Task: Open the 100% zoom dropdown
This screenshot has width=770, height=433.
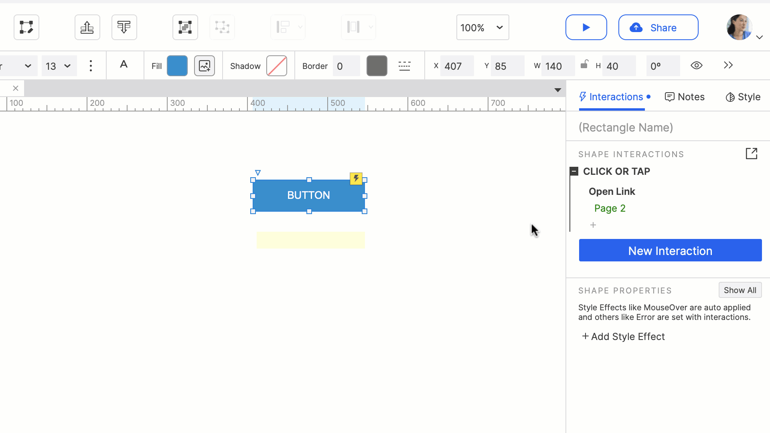Action: coord(482,27)
